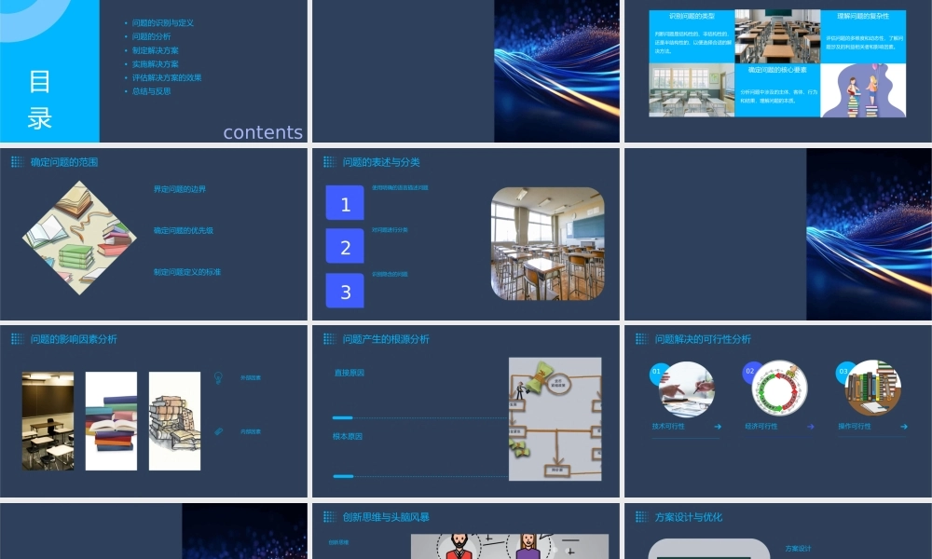Click the 创新思维与头脑风暴 slide title
The height and width of the screenshot is (559, 932).
point(386,517)
